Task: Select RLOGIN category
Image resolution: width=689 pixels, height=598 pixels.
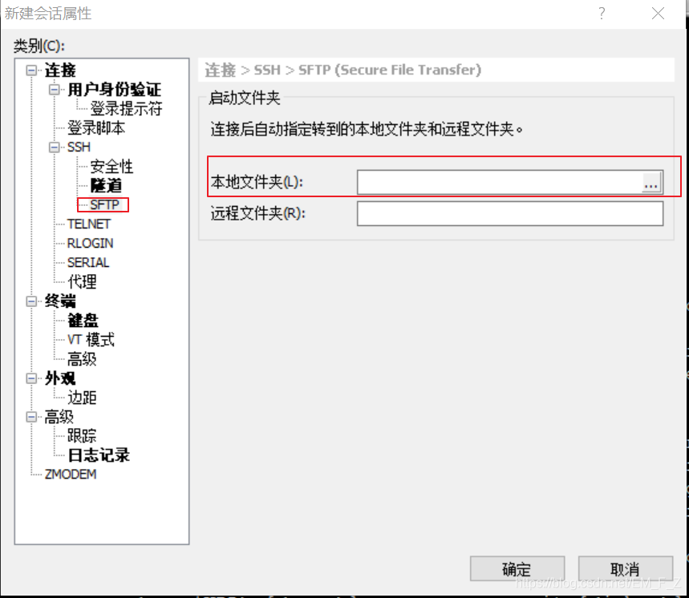Action: pos(90,243)
